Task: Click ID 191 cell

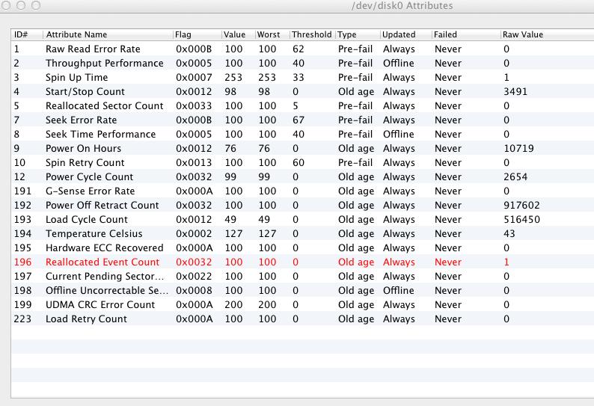Action: (x=22, y=191)
